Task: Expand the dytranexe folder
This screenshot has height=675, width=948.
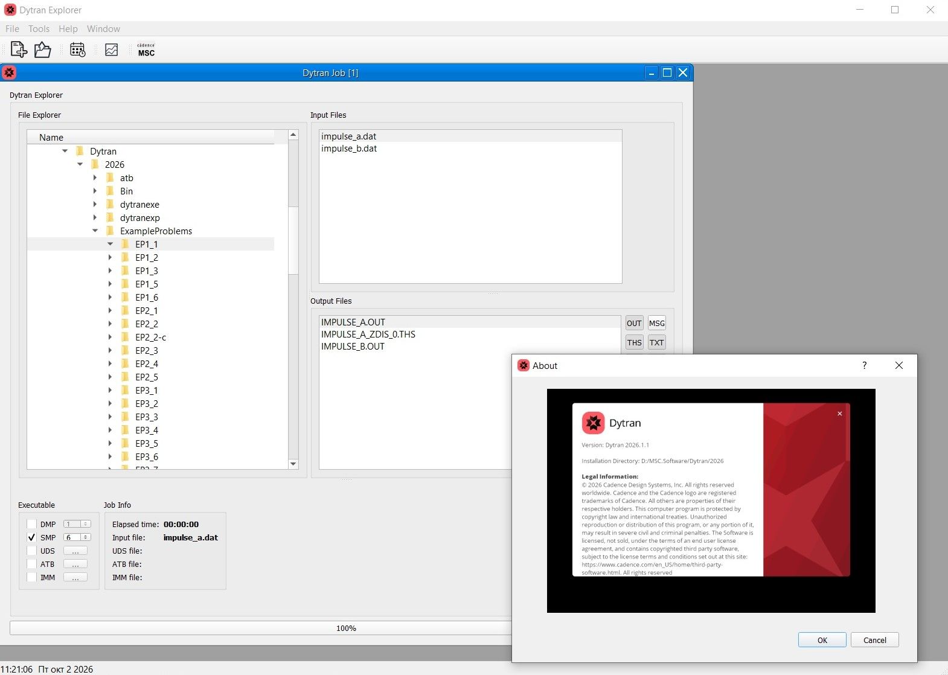Action: (x=95, y=204)
